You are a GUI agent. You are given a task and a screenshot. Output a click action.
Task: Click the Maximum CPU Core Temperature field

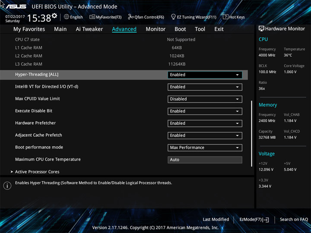click(205, 160)
